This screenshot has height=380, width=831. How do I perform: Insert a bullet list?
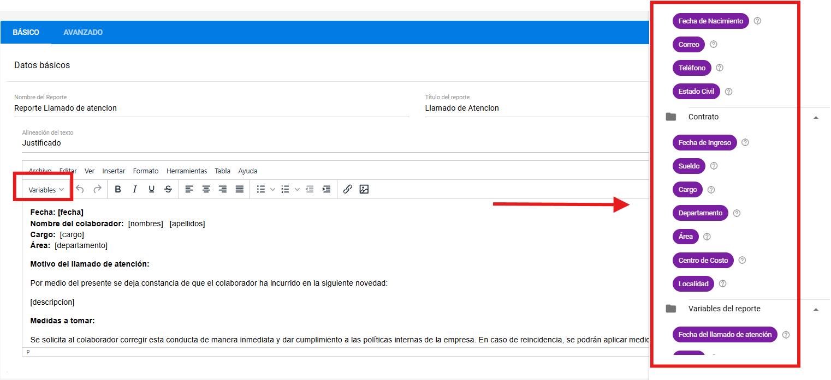(x=261, y=189)
